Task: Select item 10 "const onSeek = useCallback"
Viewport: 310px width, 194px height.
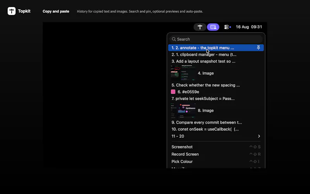Action: click(x=216, y=129)
